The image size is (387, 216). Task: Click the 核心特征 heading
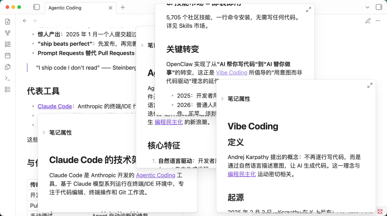[x=164, y=146]
